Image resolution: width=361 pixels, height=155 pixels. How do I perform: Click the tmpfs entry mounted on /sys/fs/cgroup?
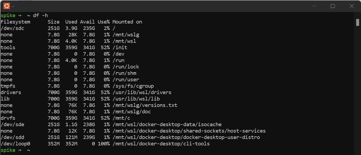pyautogui.click(x=8, y=86)
